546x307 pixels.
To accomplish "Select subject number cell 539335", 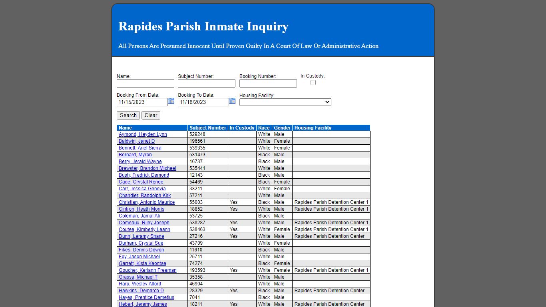I will 208,148.
